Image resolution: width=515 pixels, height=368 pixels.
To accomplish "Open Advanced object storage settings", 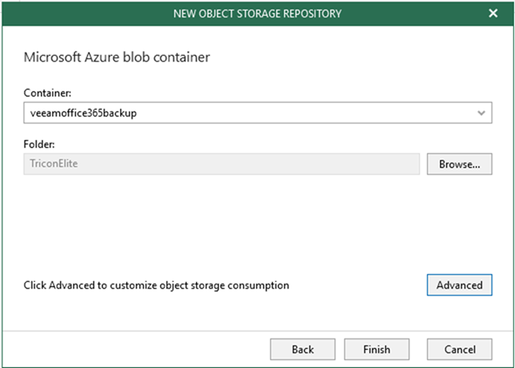I will [x=459, y=285].
